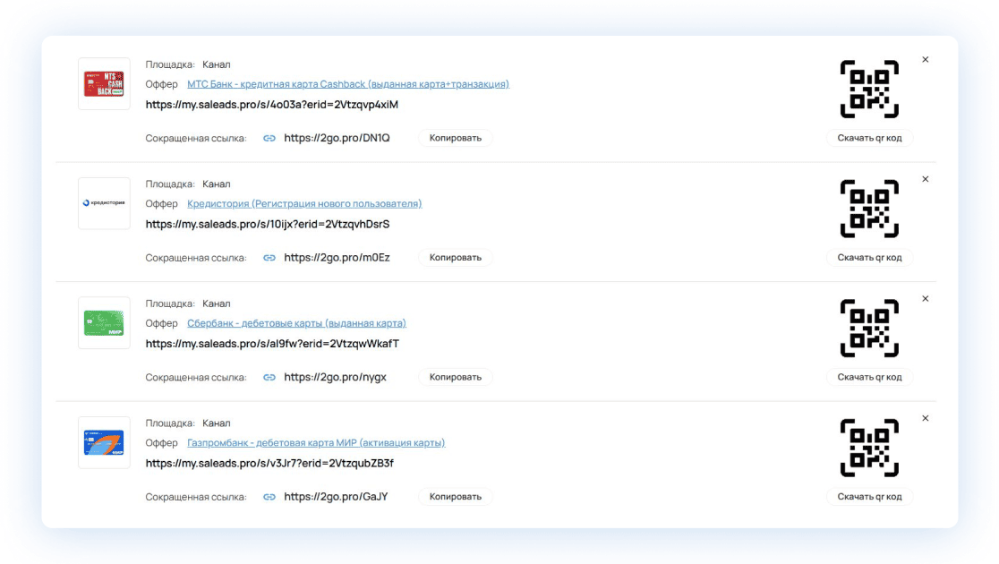The width and height of the screenshot is (999, 564).
Task: Click the QR code for MTS Bank offer
Action: tap(868, 89)
